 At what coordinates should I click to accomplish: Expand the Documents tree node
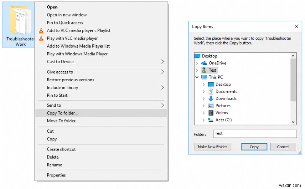[204, 91]
